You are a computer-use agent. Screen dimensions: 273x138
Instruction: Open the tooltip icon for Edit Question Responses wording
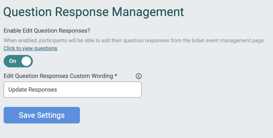click(x=139, y=76)
